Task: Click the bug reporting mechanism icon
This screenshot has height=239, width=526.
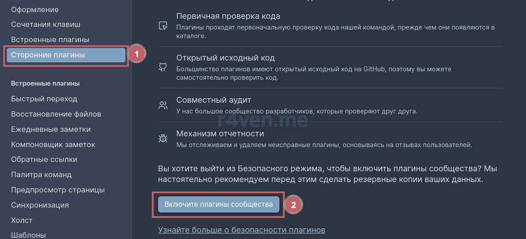Action: click(x=163, y=139)
